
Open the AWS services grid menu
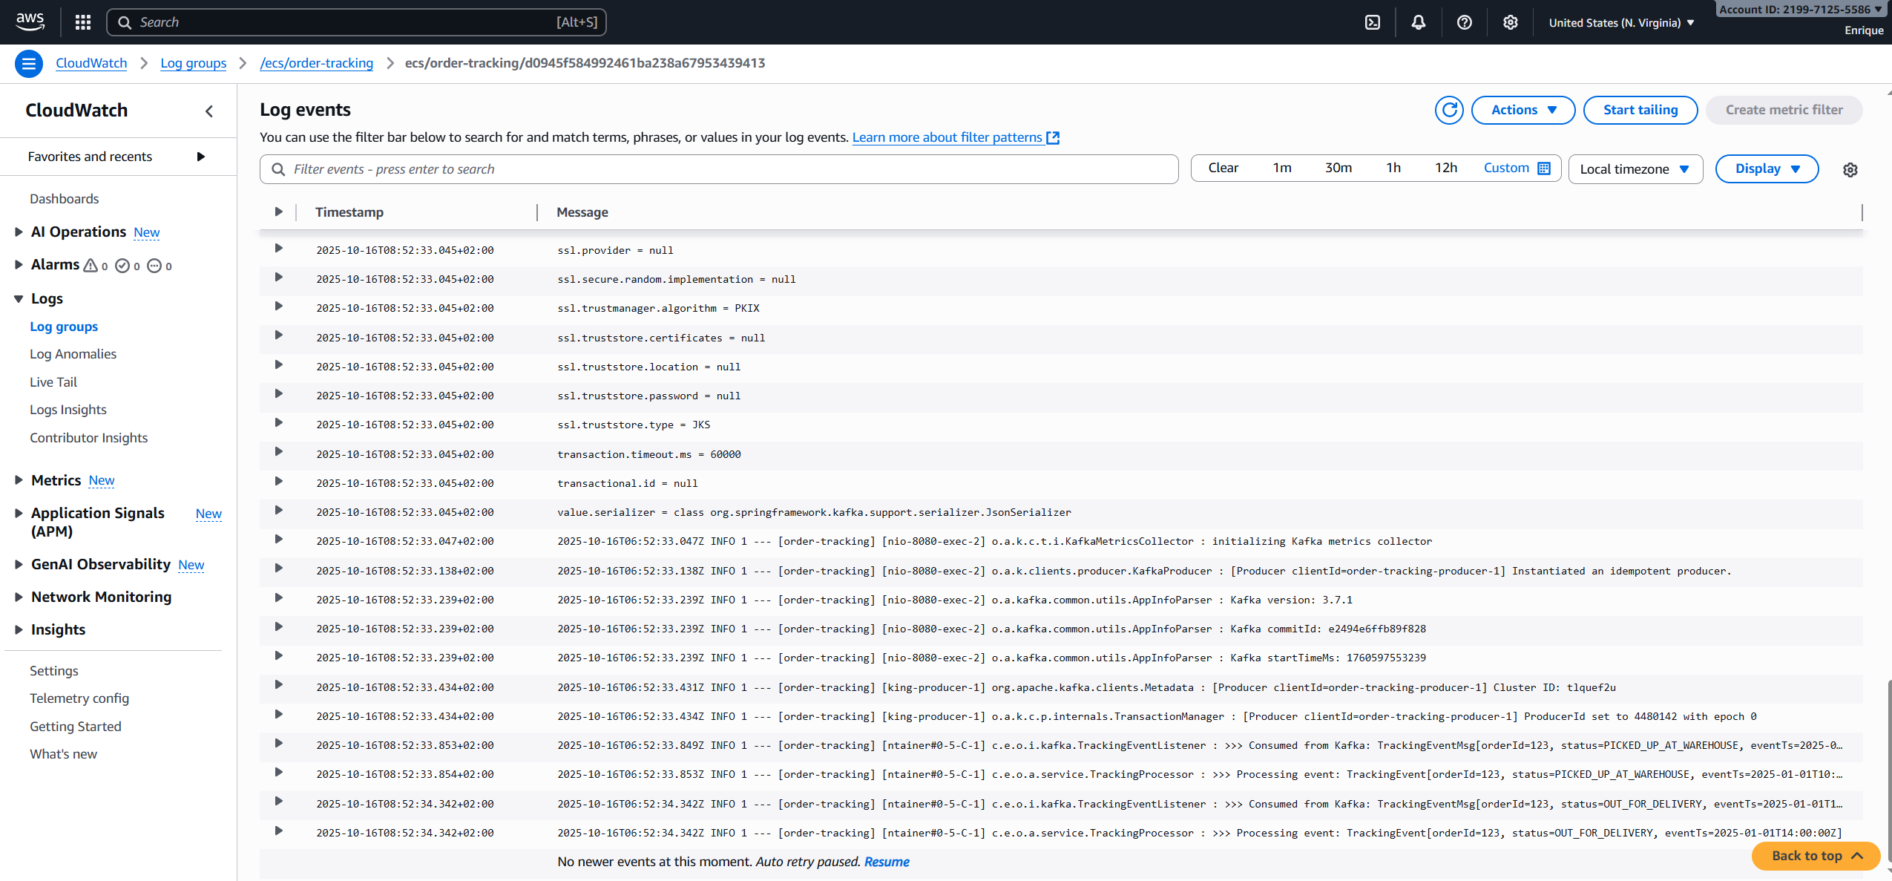click(82, 22)
